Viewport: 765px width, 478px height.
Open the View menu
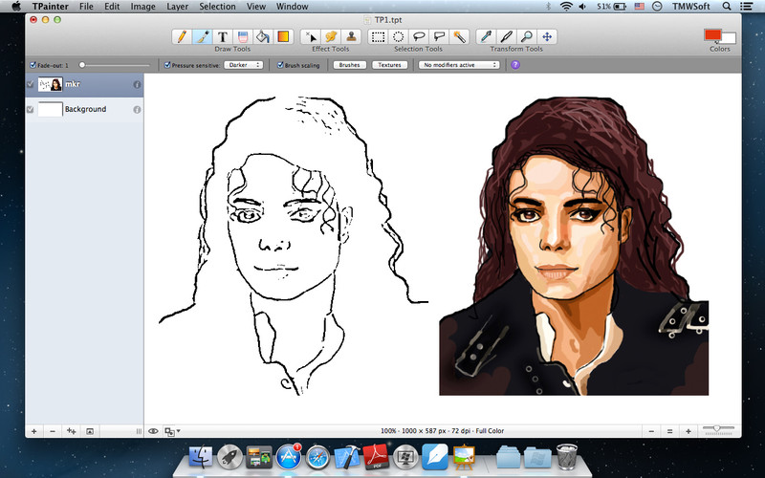point(256,7)
